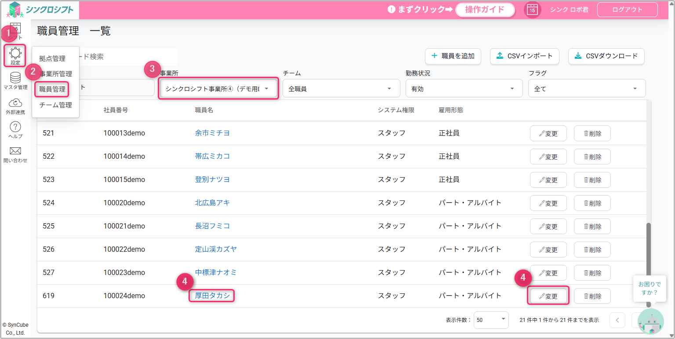
Task: Open the チーム dropdown showing 全職員
Action: (341, 89)
